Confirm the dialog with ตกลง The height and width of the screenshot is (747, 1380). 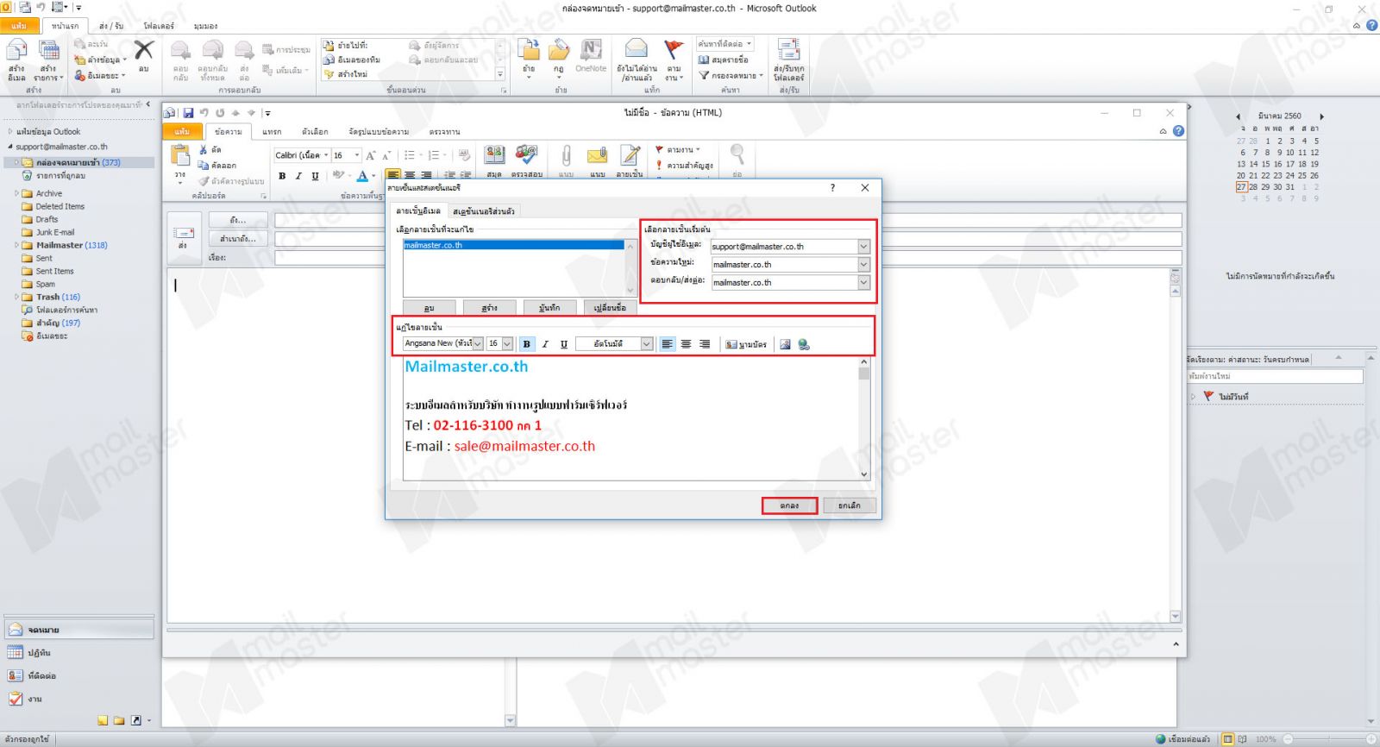click(x=789, y=505)
